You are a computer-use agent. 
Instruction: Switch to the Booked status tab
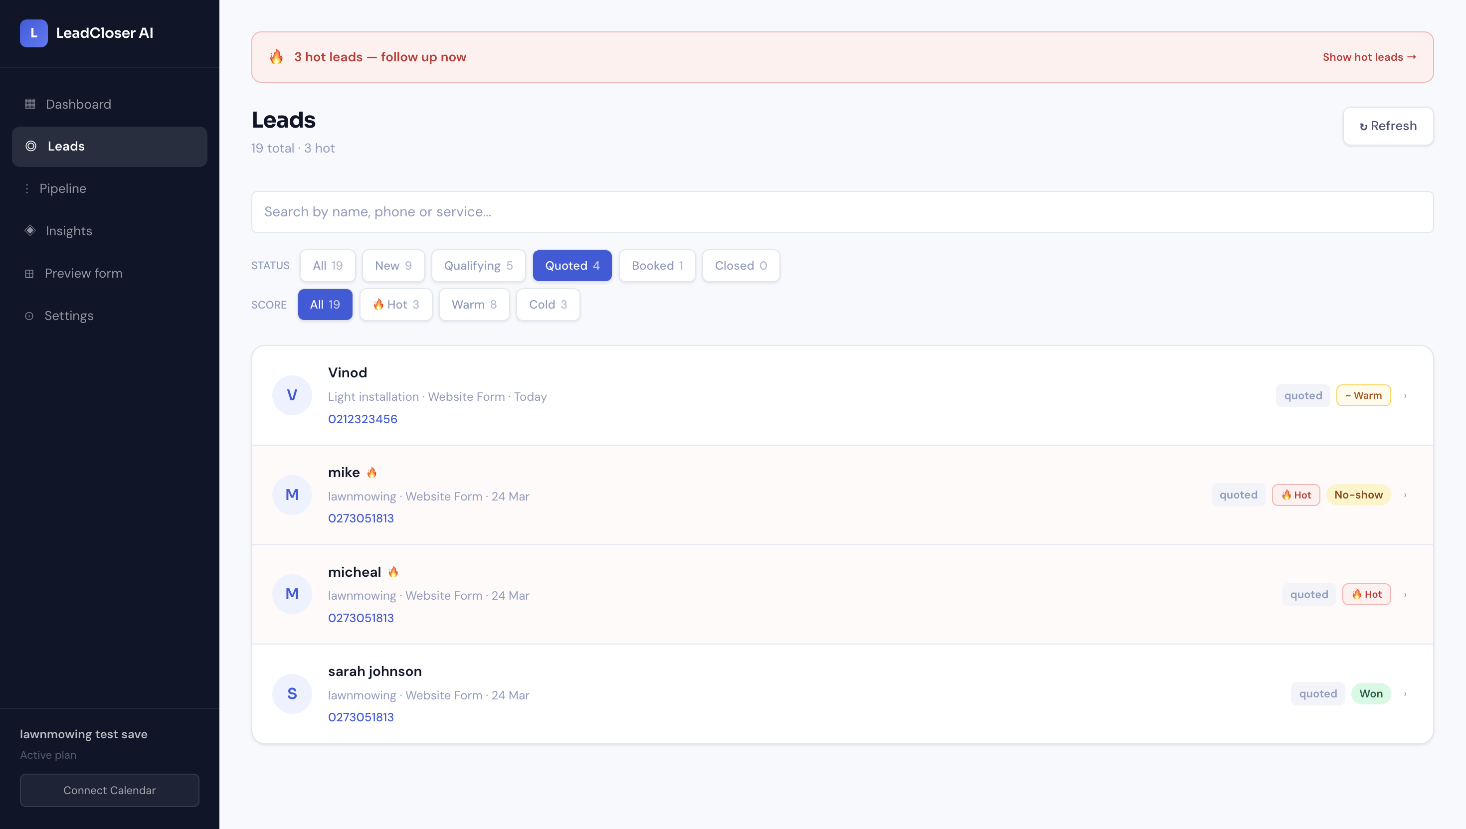(657, 266)
